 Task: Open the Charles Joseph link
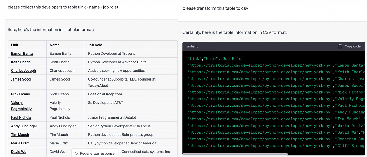23,70
